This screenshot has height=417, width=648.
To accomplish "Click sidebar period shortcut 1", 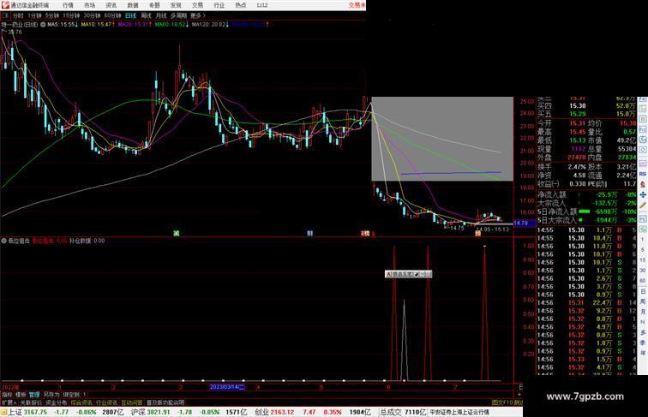I will tap(643, 240).
